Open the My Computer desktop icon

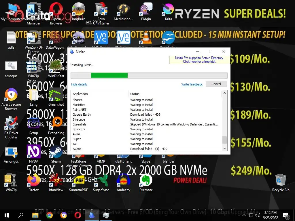11,12
